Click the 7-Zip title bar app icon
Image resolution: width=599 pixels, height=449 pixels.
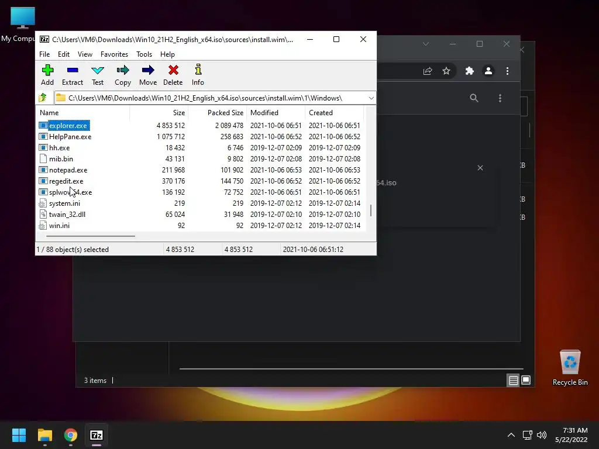click(44, 39)
